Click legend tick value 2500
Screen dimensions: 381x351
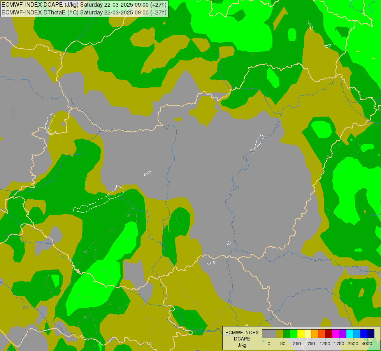(353, 344)
